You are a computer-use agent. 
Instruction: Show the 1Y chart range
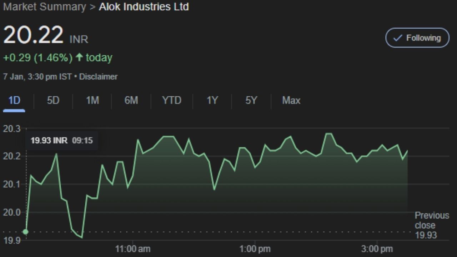[x=212, y=101]
